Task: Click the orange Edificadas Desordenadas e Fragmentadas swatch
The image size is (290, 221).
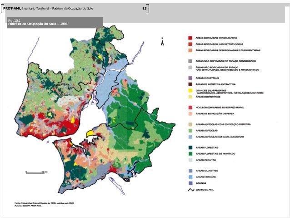Action: click(x=190, y=50)
